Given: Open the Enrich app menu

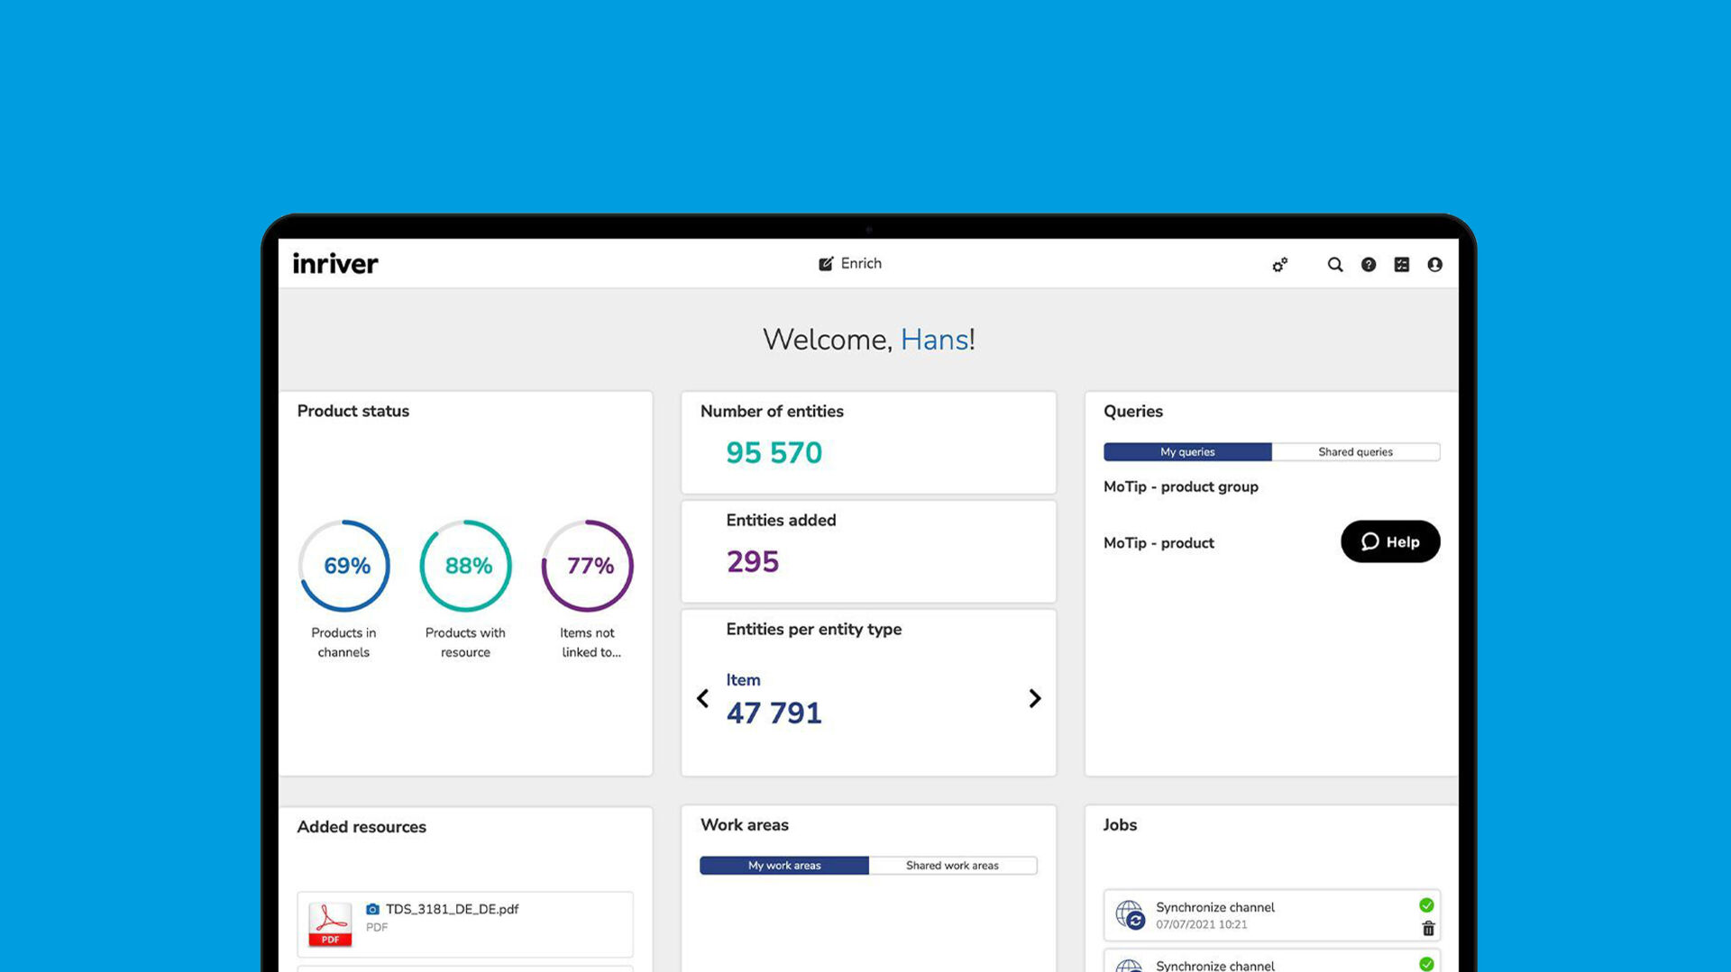Looking at the screenshot, I should tap(850, 264).
